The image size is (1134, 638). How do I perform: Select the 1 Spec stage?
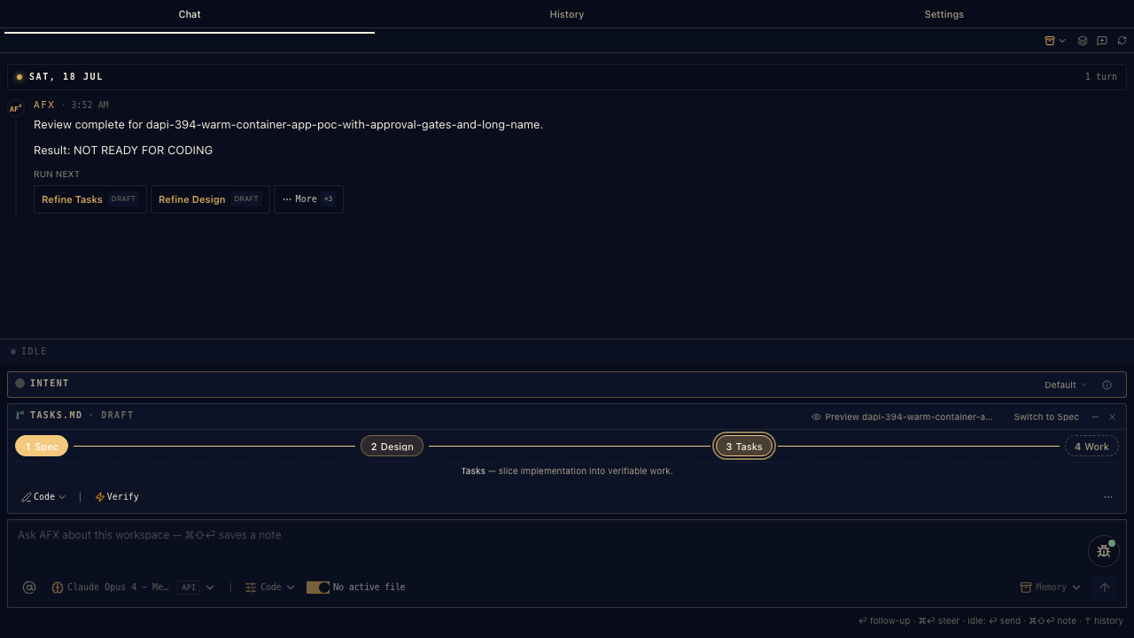tap(42, 446)
